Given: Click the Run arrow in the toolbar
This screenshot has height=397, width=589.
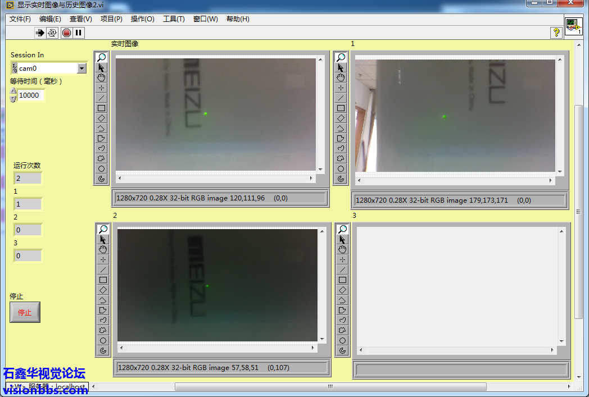Looking at the screenshot, I should (40, 33).
